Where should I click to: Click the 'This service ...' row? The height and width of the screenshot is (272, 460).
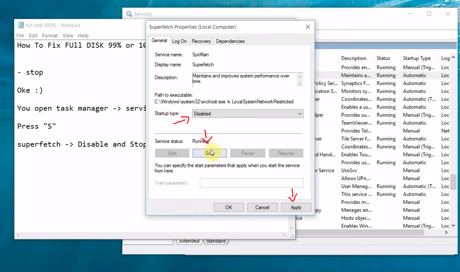click(383, 194)
